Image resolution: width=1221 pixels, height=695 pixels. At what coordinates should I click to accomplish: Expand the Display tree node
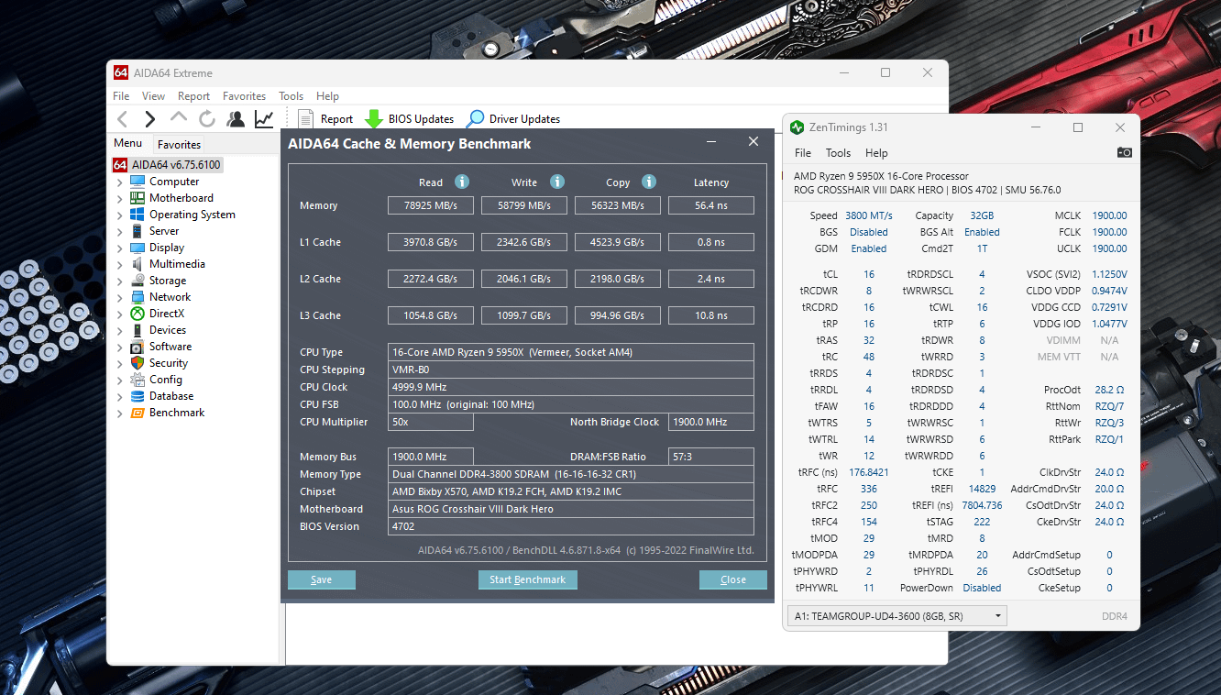click(x=119, y=248)
